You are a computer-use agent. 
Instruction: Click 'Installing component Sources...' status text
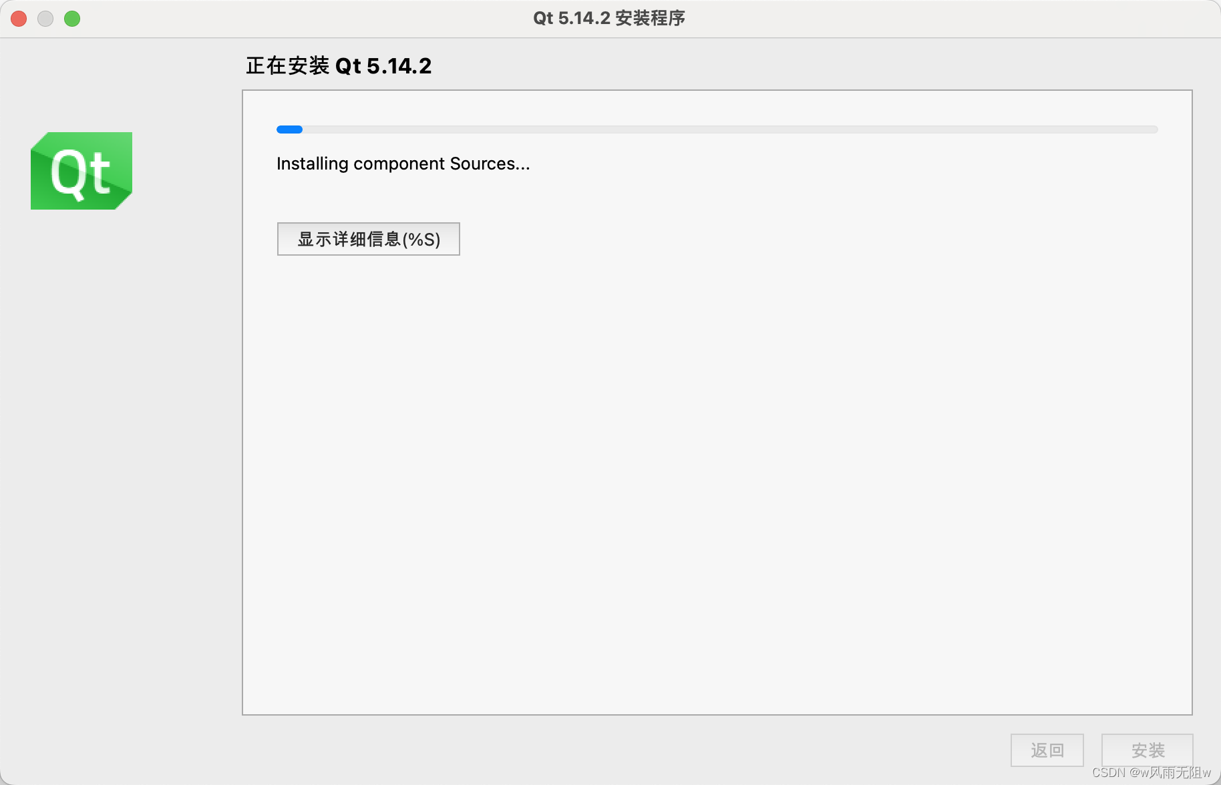point(403,164)
